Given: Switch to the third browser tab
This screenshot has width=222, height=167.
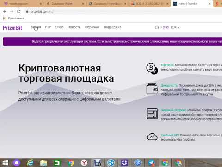Looking at the screenshot, I should [107, 4].
